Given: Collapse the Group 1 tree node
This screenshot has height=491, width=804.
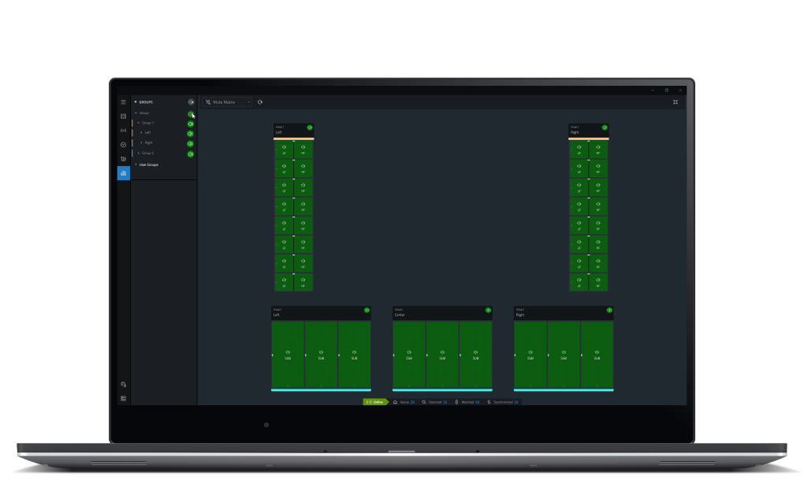Looking at the screenshot, I should click(139, 123).
